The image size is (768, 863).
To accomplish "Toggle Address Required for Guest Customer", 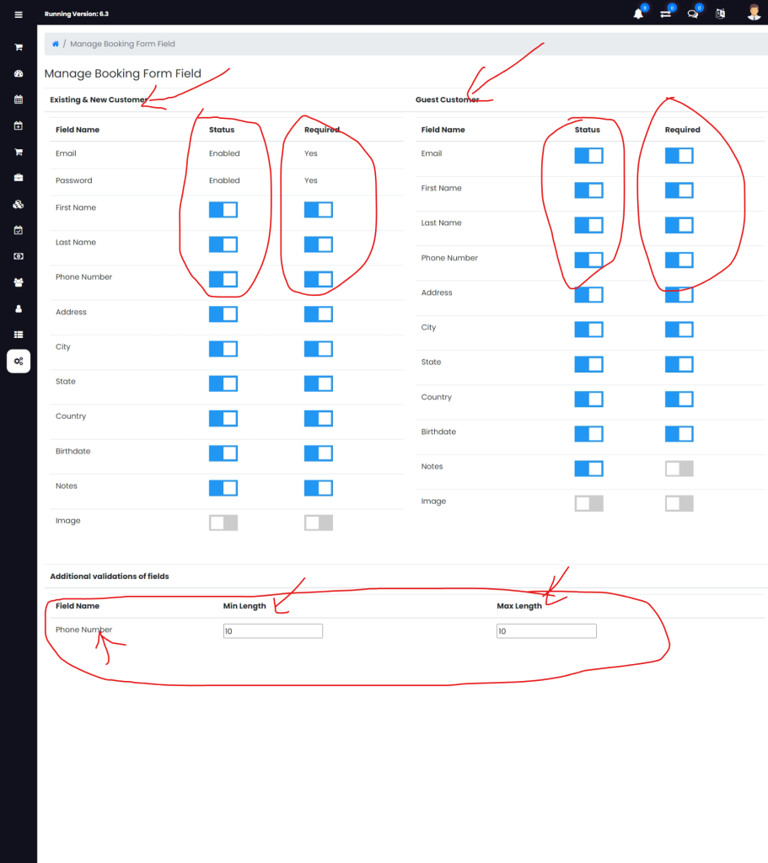I will 679,295.
